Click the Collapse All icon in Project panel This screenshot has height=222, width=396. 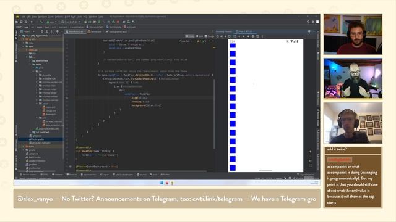(x=51, y=31)
